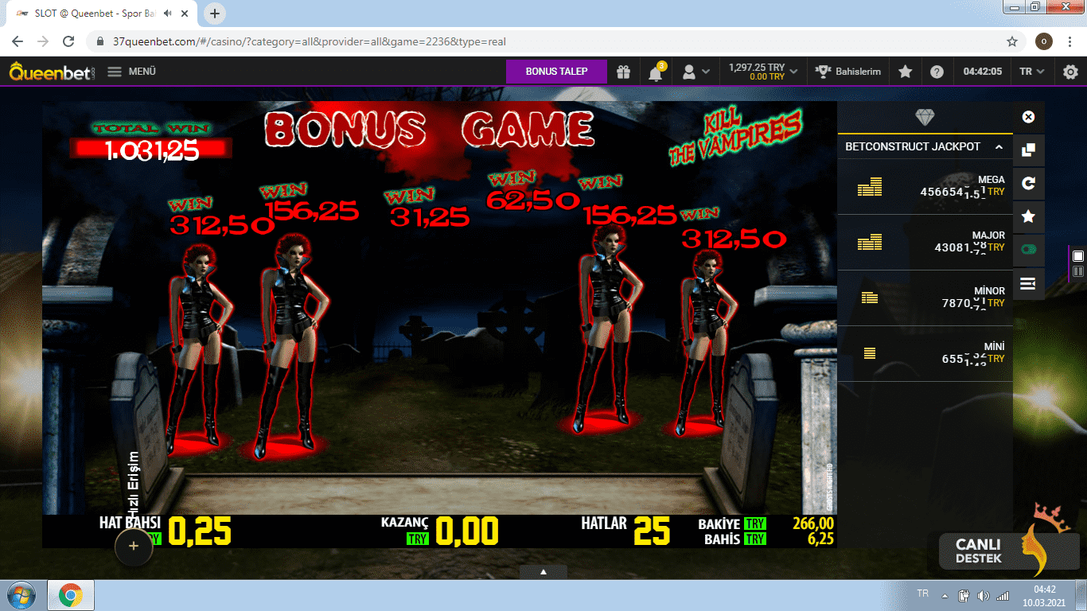1087x611 pixels.
Task: Open the user account dropdown
Action: [696, 72]
